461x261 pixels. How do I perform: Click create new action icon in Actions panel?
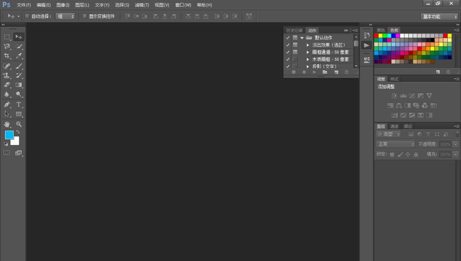[x=336, y=72]
